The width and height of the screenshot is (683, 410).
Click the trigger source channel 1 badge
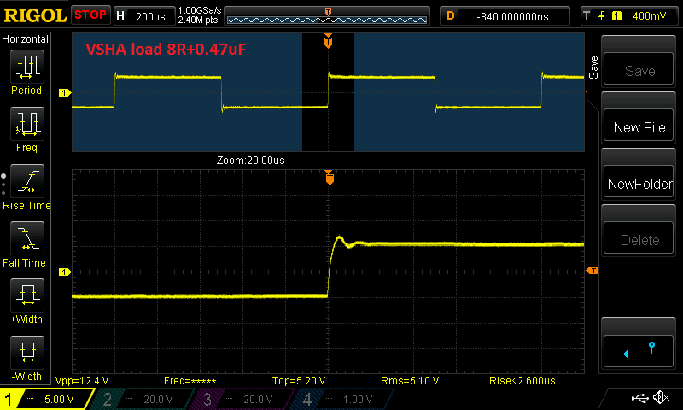616,16
